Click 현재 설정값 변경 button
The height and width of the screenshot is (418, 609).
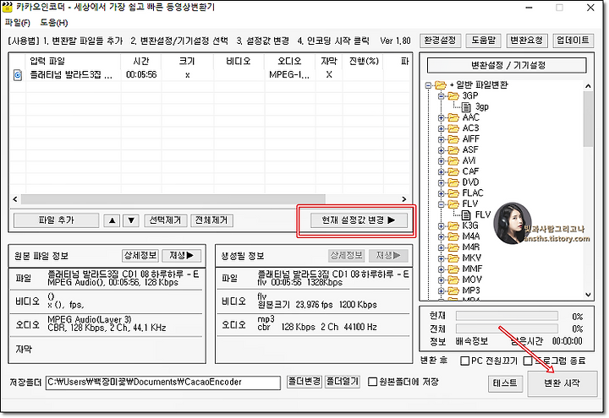pos(359,220)
